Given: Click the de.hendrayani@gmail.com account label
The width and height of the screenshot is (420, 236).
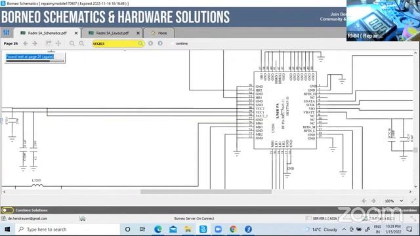Looking at the screenshot, I should pyautogui.click(x=28, y=218).
